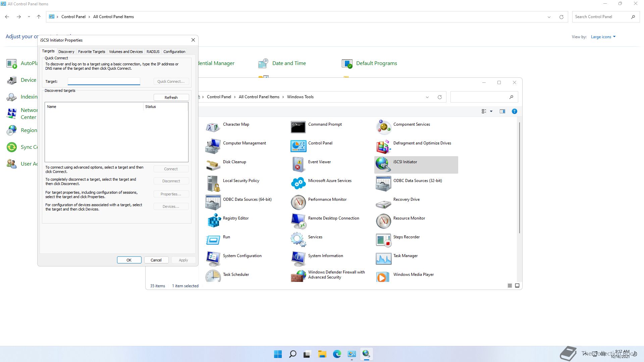Open Windows Start button on taskbar

278,354
